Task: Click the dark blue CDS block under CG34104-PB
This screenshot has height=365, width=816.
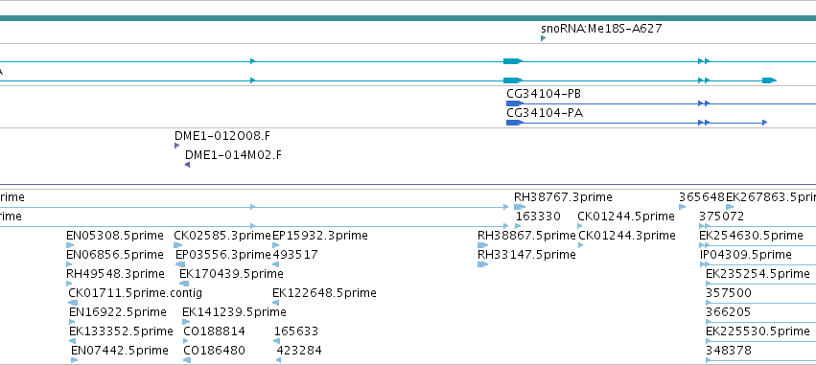Action: point(514,103)
